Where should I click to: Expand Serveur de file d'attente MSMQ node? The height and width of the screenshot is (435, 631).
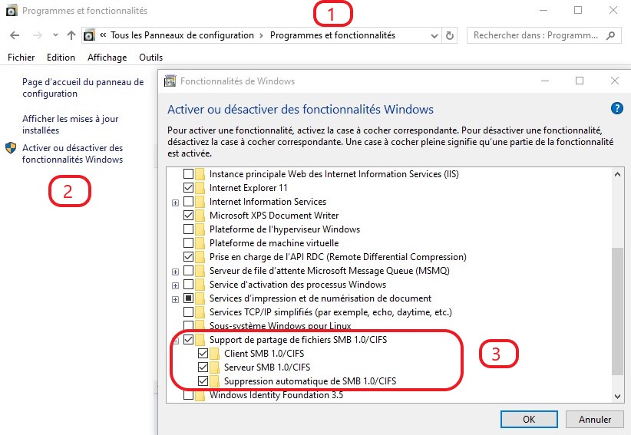[x=176, y=272]
